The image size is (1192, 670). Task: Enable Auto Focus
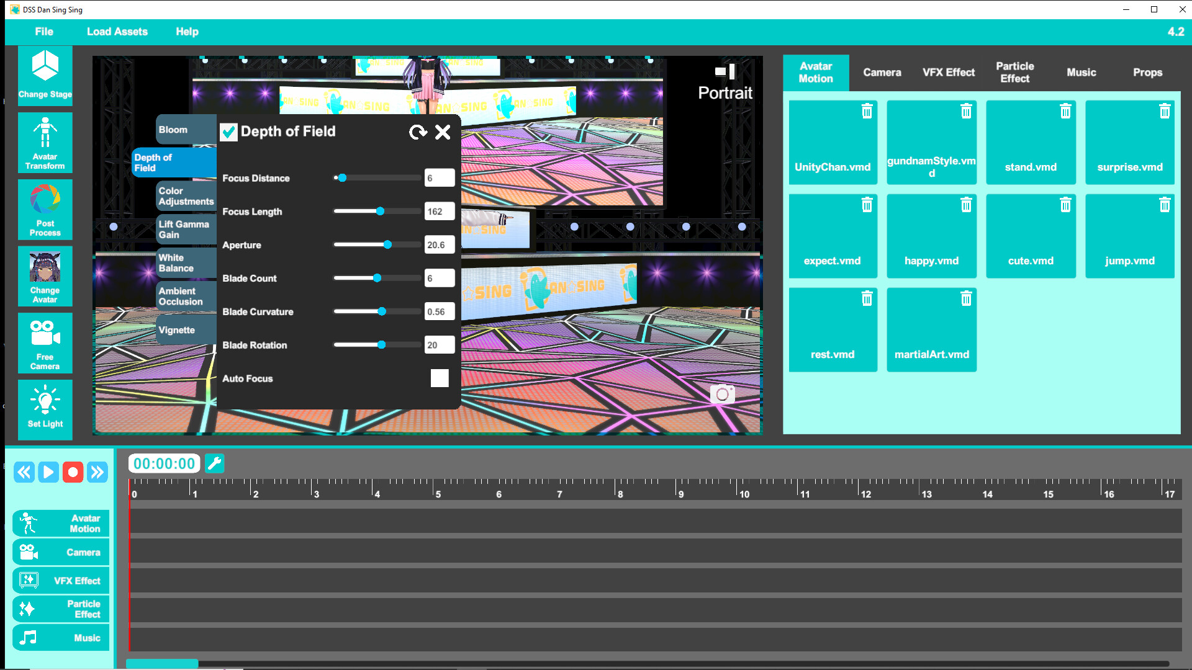click(x=440, y=378)
